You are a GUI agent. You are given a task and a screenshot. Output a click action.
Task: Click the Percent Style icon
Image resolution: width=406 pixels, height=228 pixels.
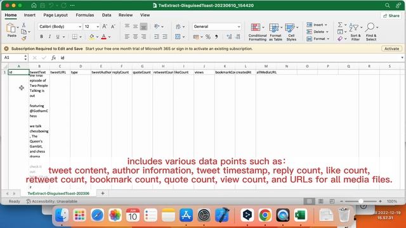208,37
